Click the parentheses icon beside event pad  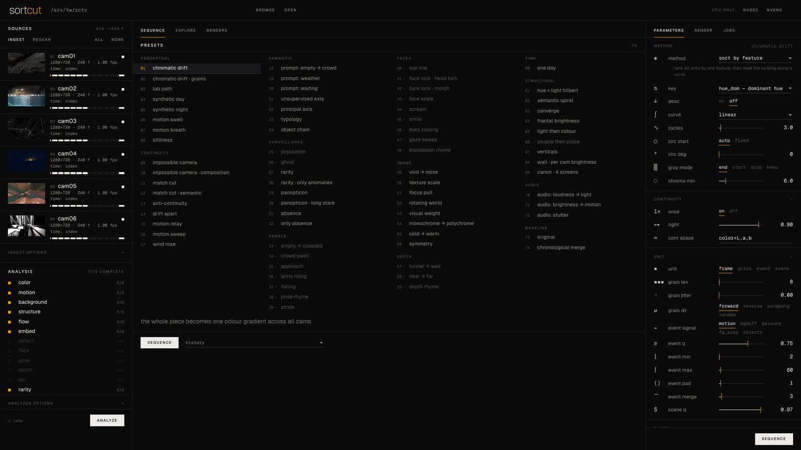coord(657,383)
